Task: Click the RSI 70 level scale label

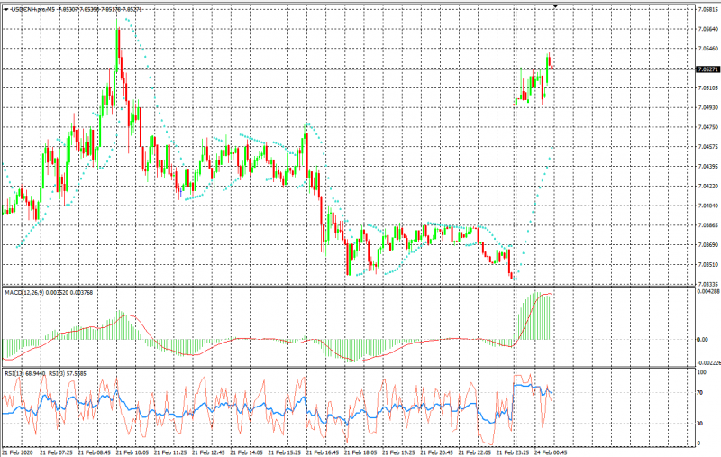Action: (701, 393)
